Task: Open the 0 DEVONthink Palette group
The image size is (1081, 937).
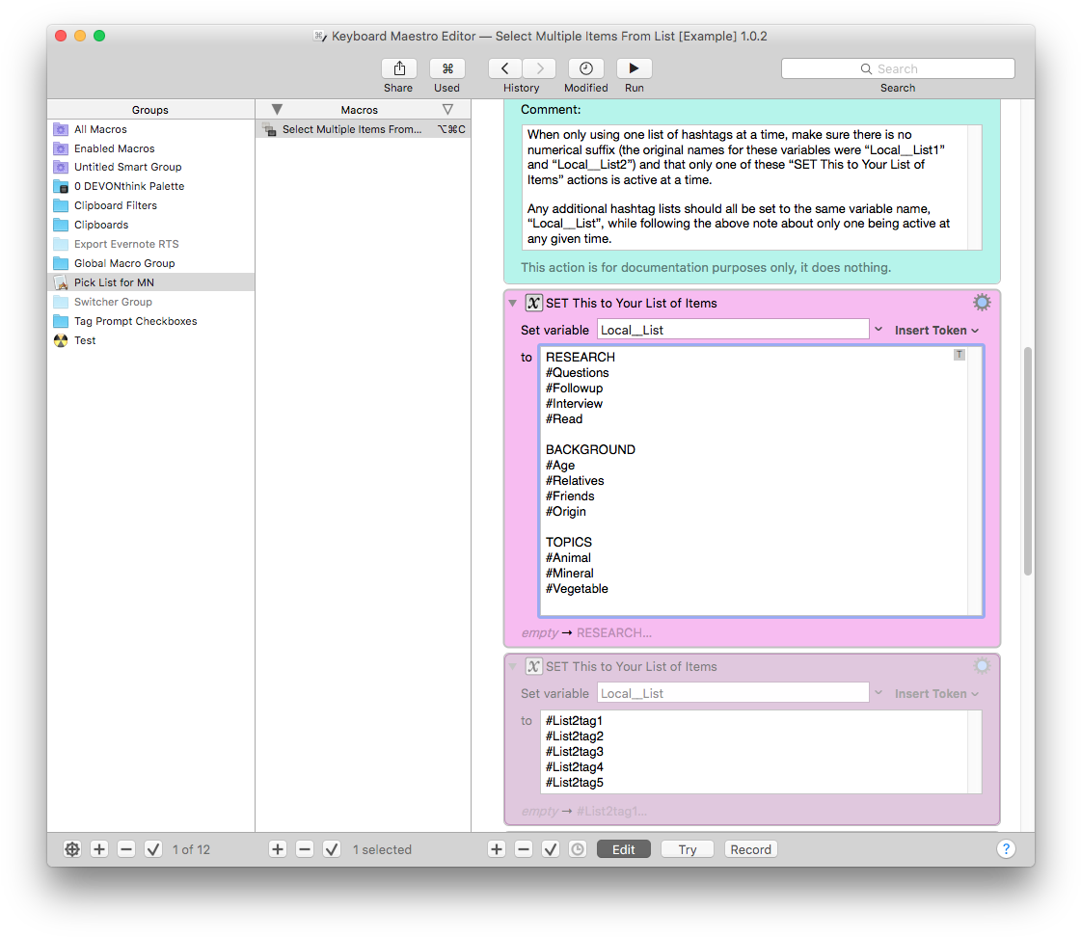Action: pyautogui.click(x=151, y=187)
